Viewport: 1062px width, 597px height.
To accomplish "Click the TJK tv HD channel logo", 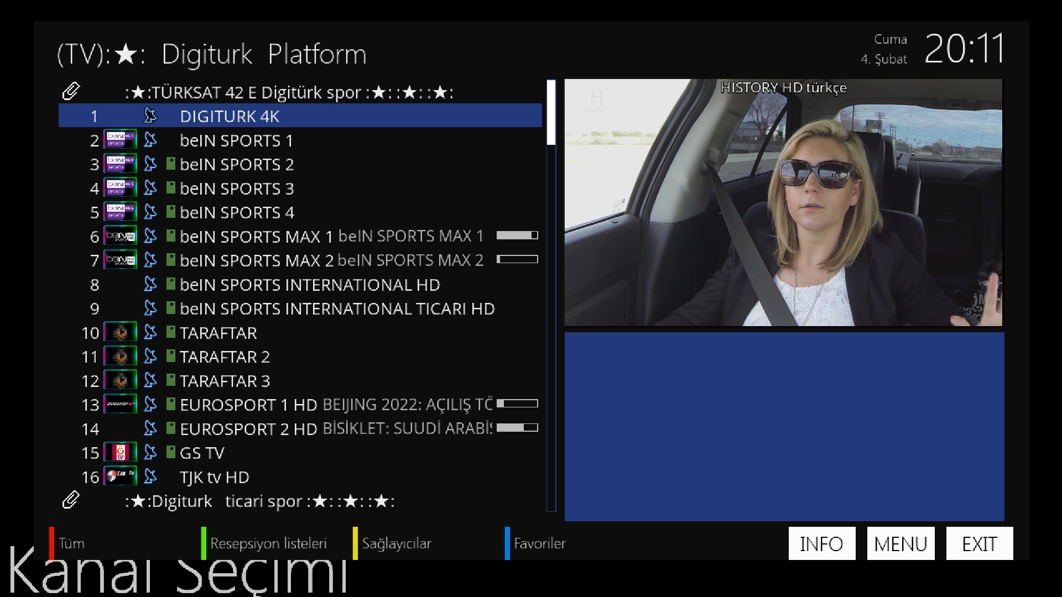I will 120,476.
